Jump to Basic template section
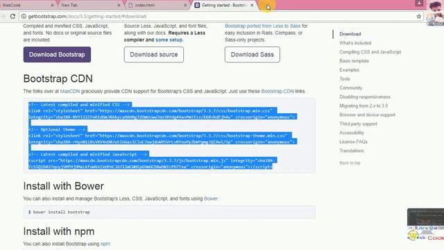The height and width of the screenshot is (250, 444). coord(354,61)
